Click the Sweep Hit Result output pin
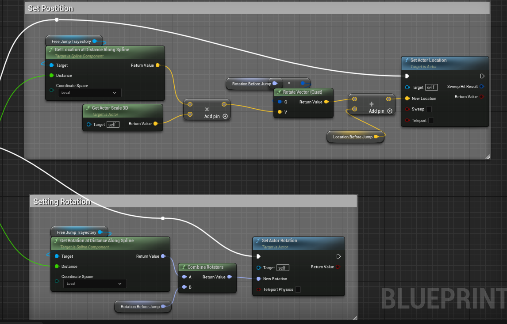 482,87
